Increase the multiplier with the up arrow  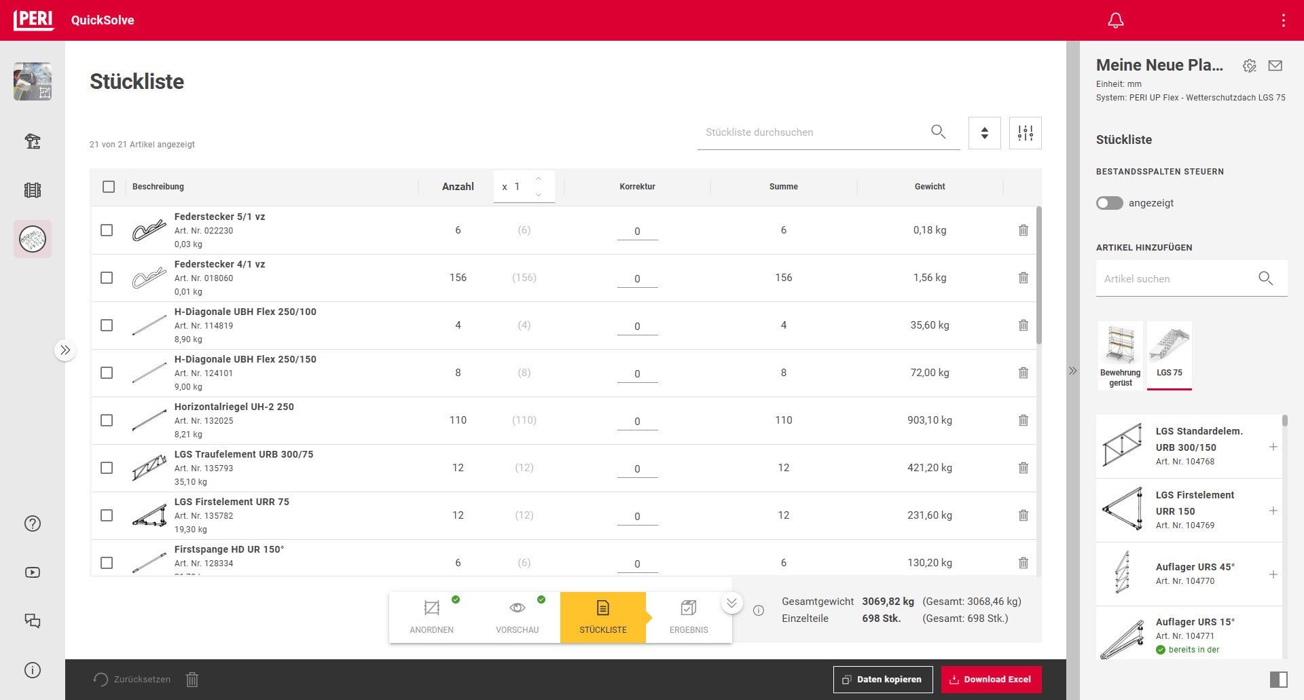click(539, 179)
